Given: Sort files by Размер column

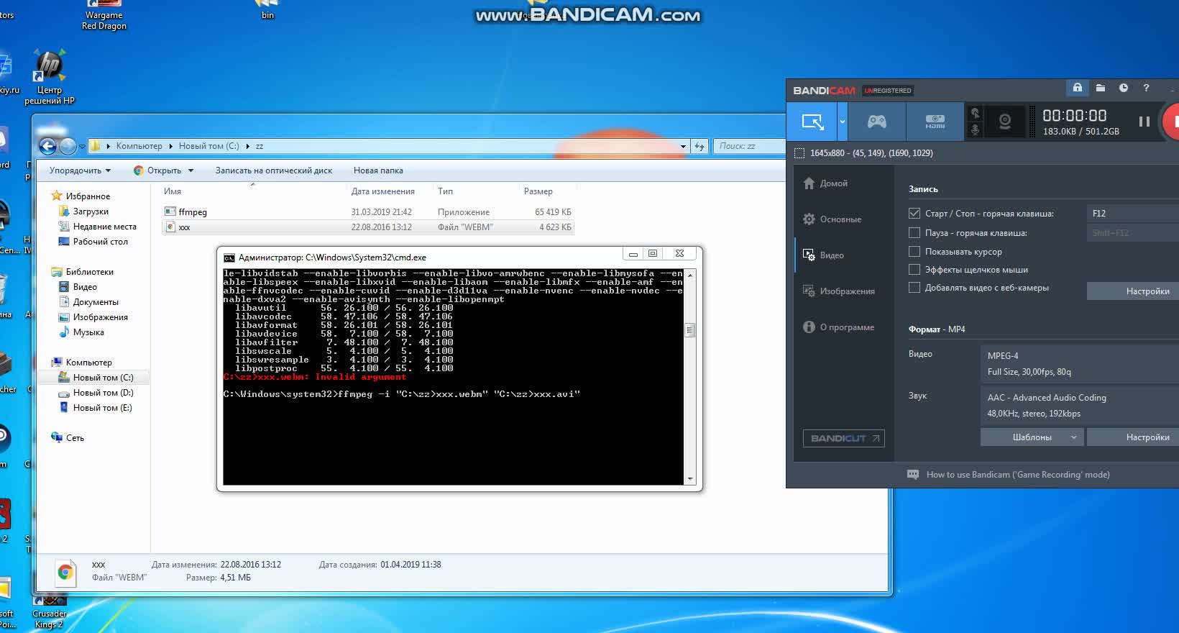Looking at the screenshot, I should (538, 191).
